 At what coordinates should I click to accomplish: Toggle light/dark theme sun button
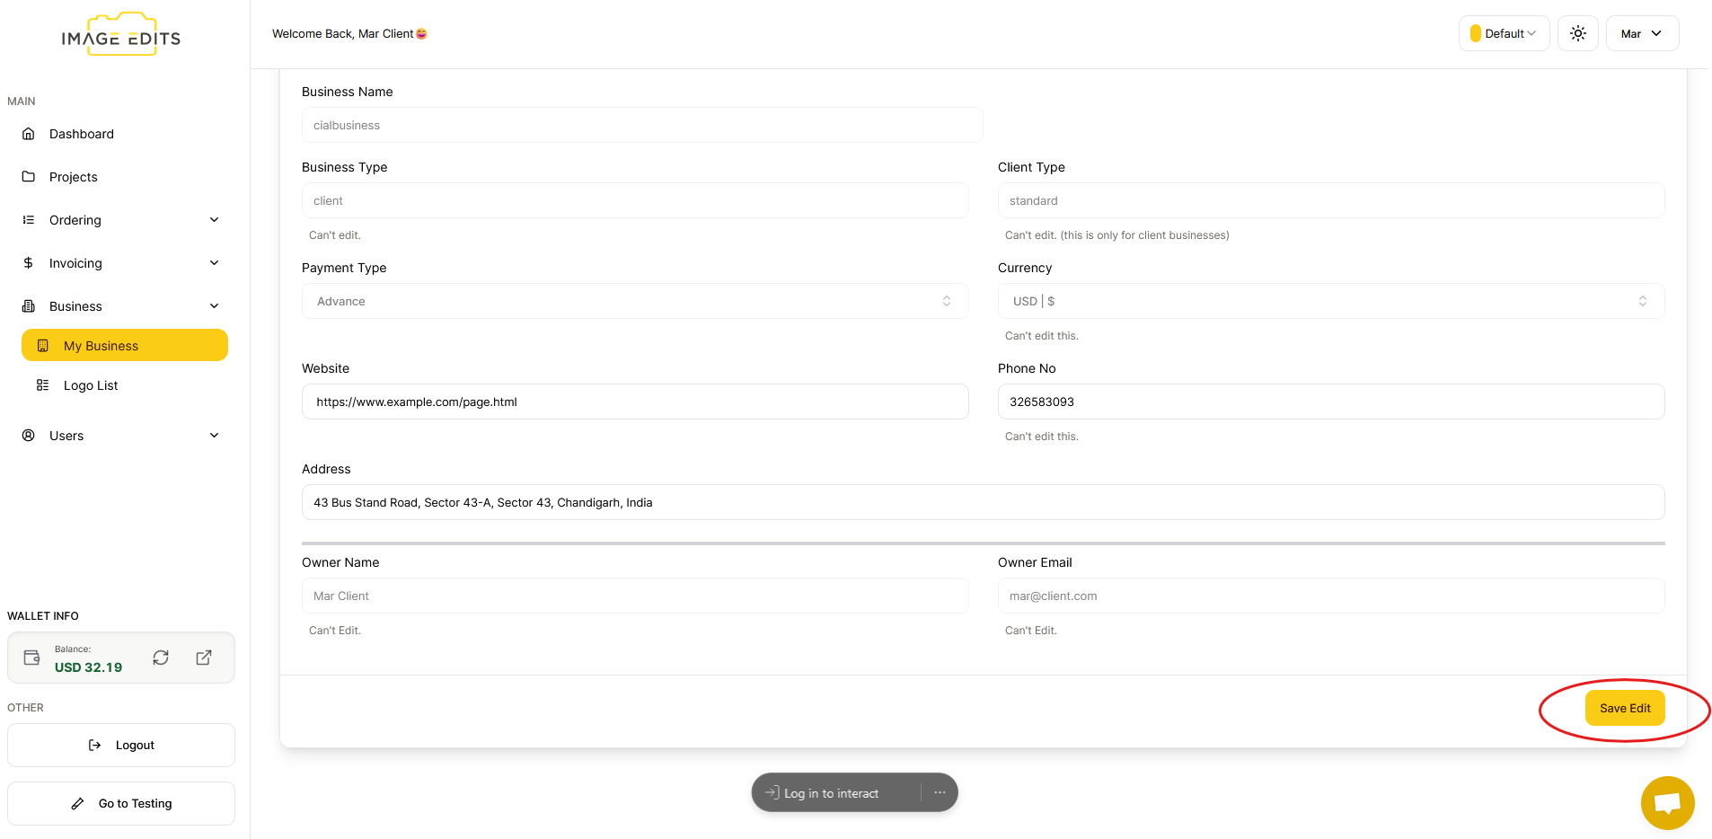[x=1577, y=33]
